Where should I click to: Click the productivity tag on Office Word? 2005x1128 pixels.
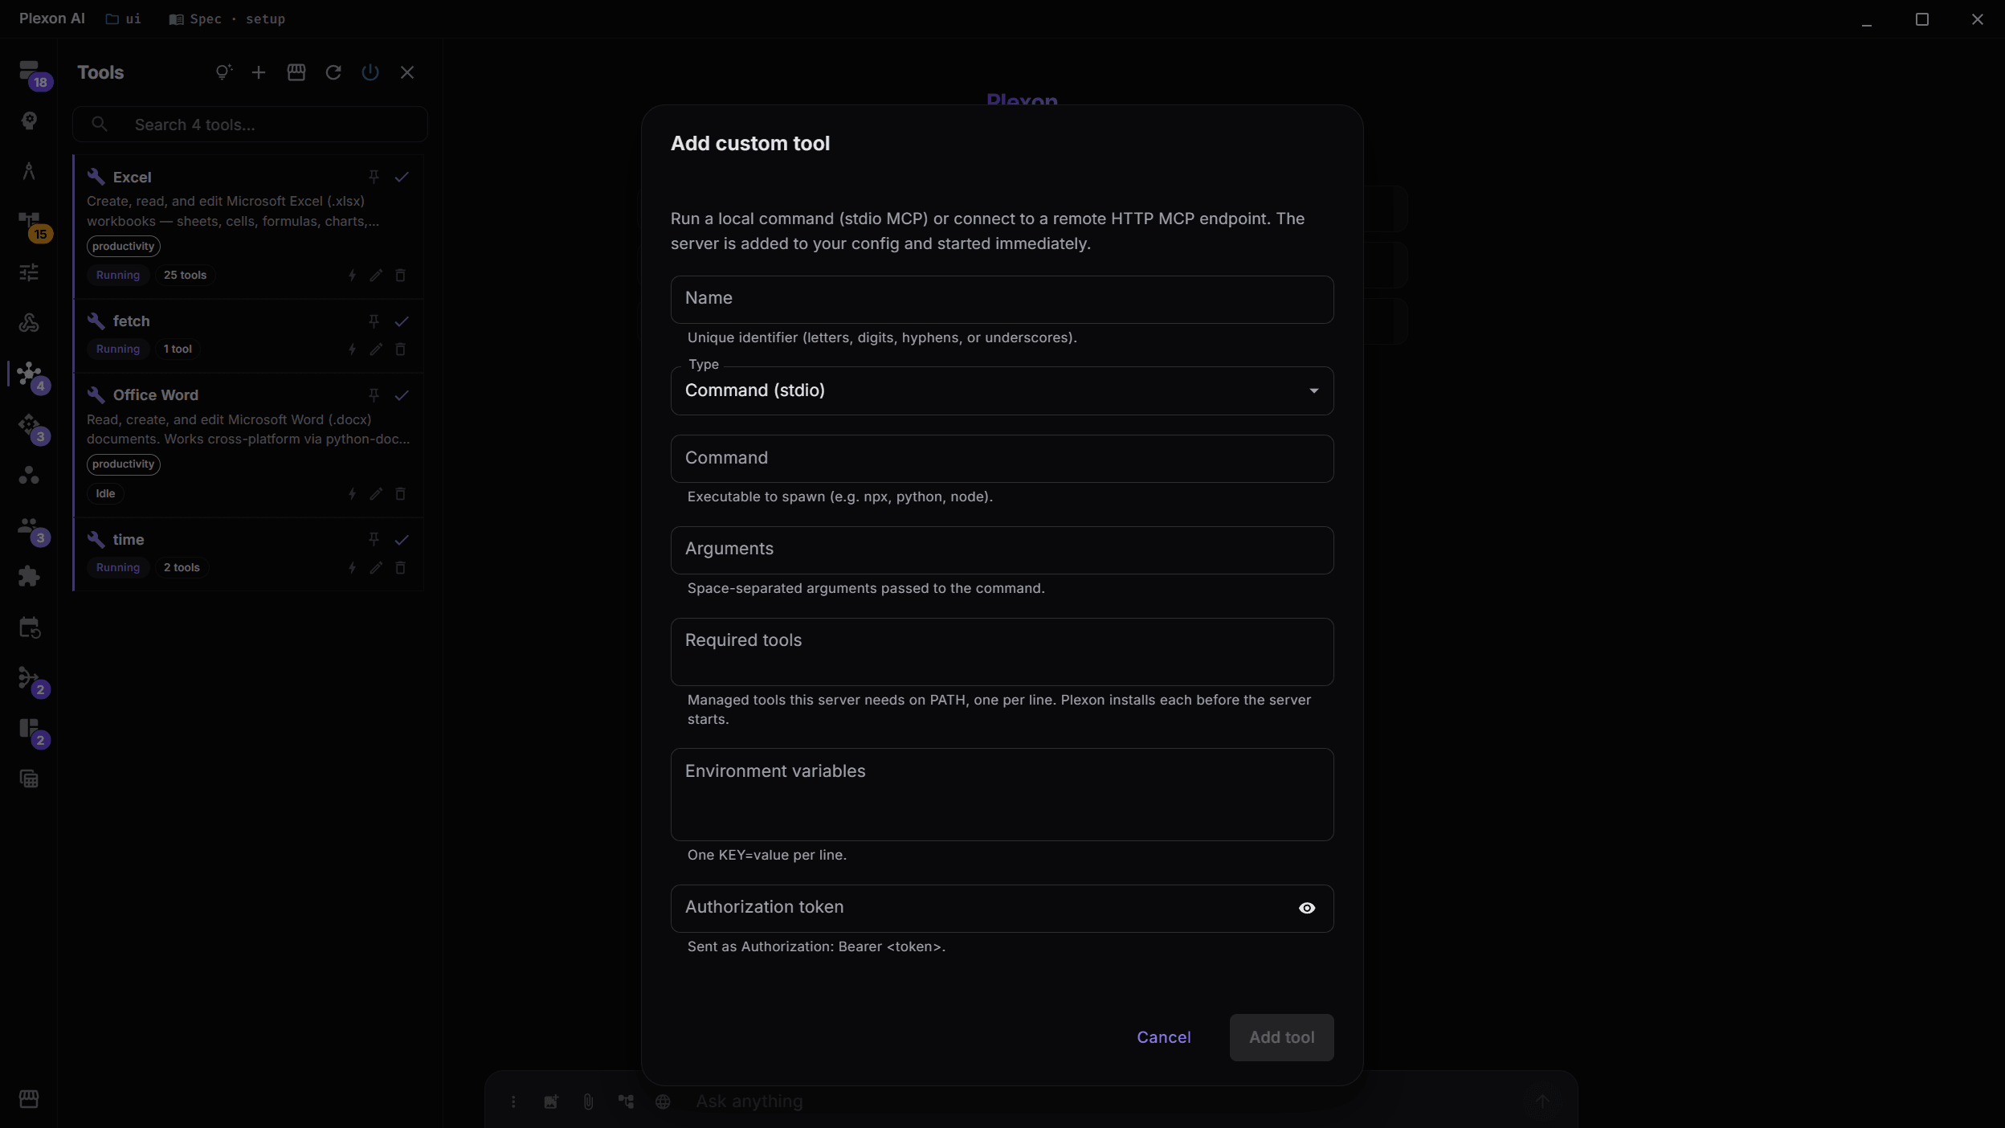(124, 464)
